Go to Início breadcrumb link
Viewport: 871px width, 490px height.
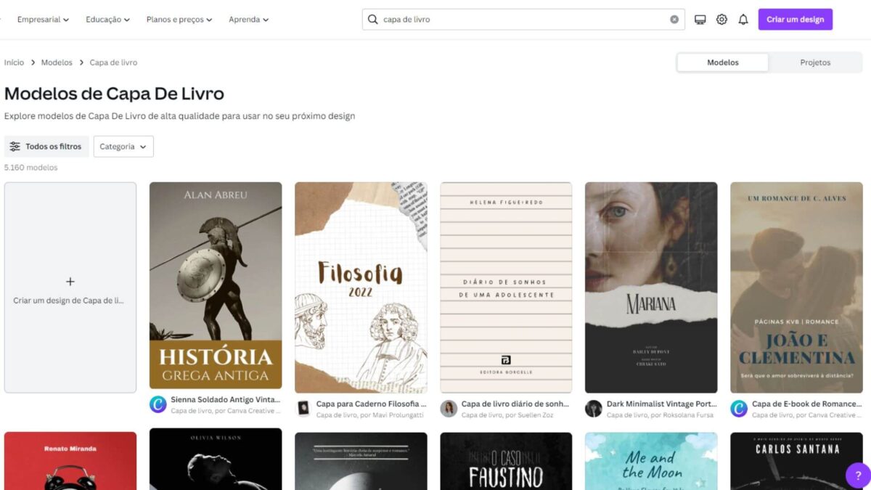coord(14,62)
